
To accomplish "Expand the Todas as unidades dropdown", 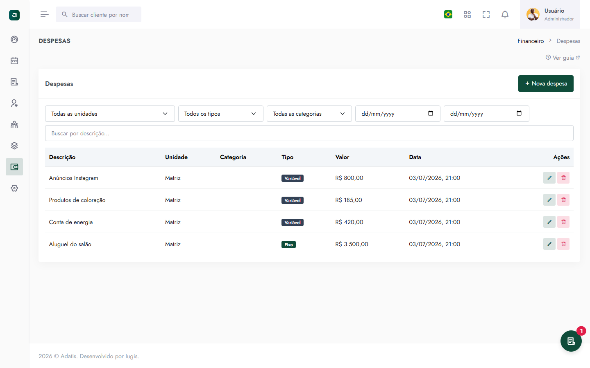I will (x=110, y=114).
